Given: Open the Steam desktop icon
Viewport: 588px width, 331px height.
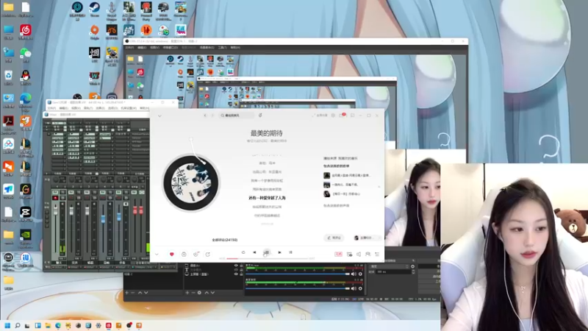Looking at the screenshot, I should 95,10.
